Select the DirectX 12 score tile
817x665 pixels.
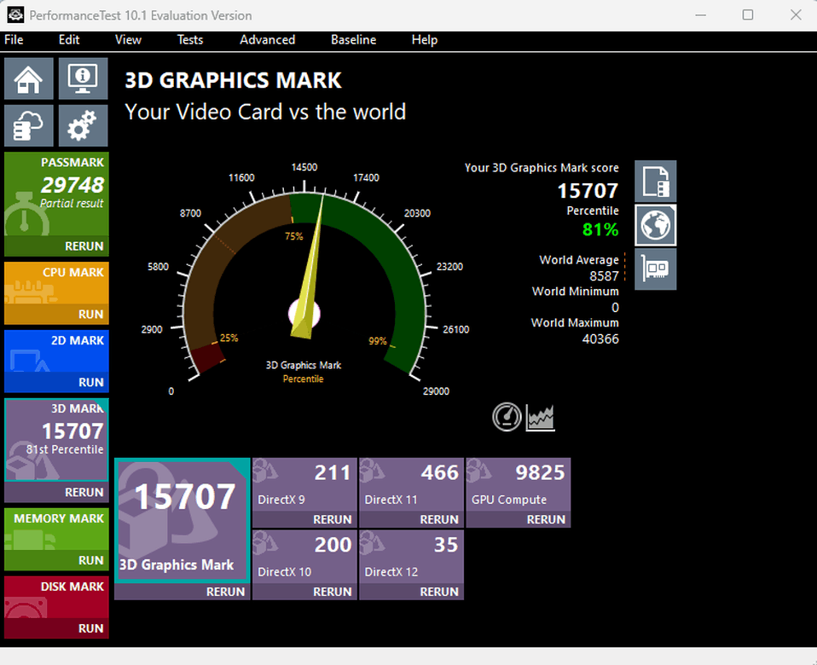[412, 557]
